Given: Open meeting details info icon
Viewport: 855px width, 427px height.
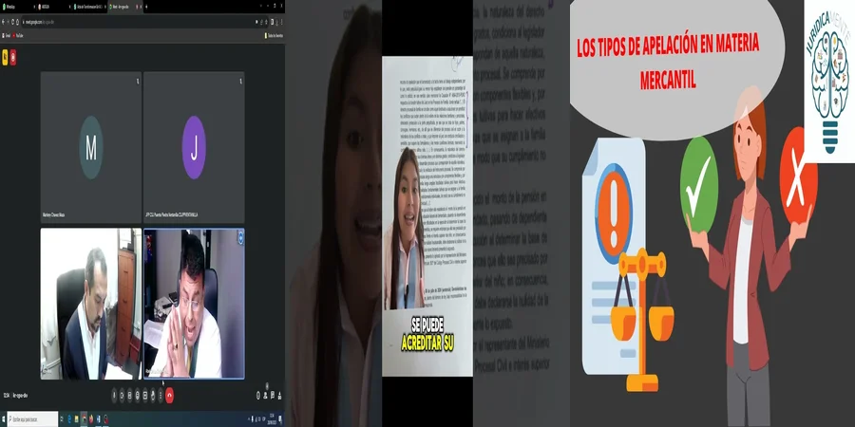Looking at the screenshot, I should point(257,396).
